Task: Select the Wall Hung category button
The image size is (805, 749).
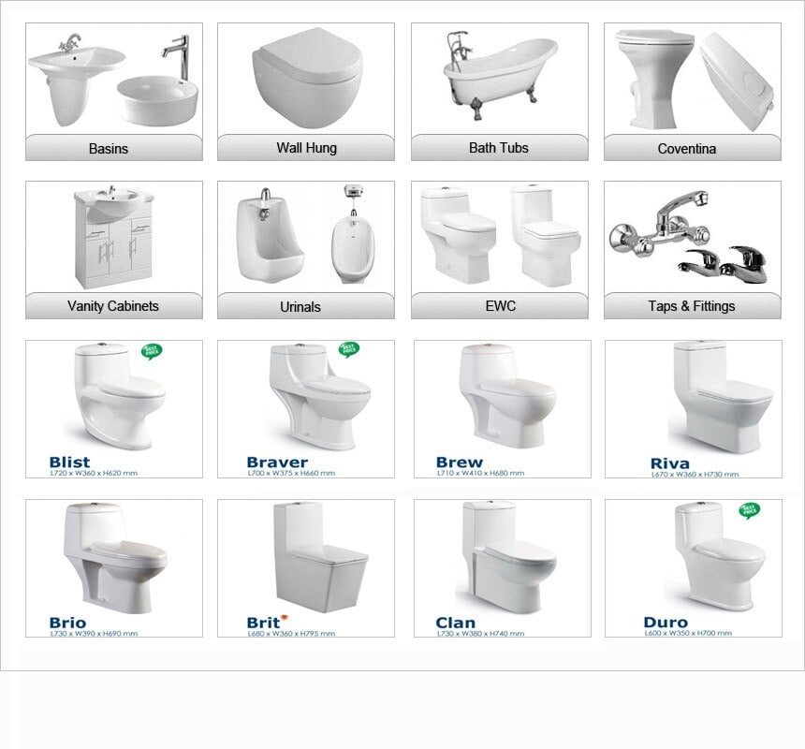Action: coord(306,148)
